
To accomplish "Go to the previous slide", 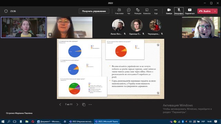I will click(x=60, y=104).
